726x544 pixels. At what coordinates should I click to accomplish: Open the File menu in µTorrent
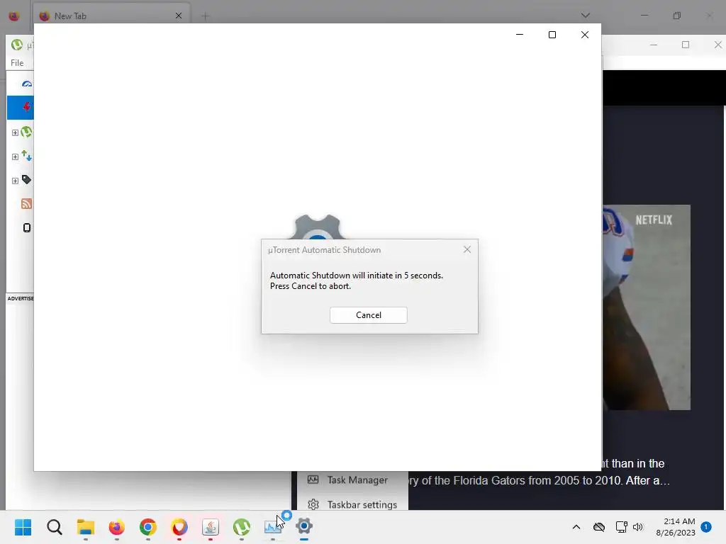(17, 63)
